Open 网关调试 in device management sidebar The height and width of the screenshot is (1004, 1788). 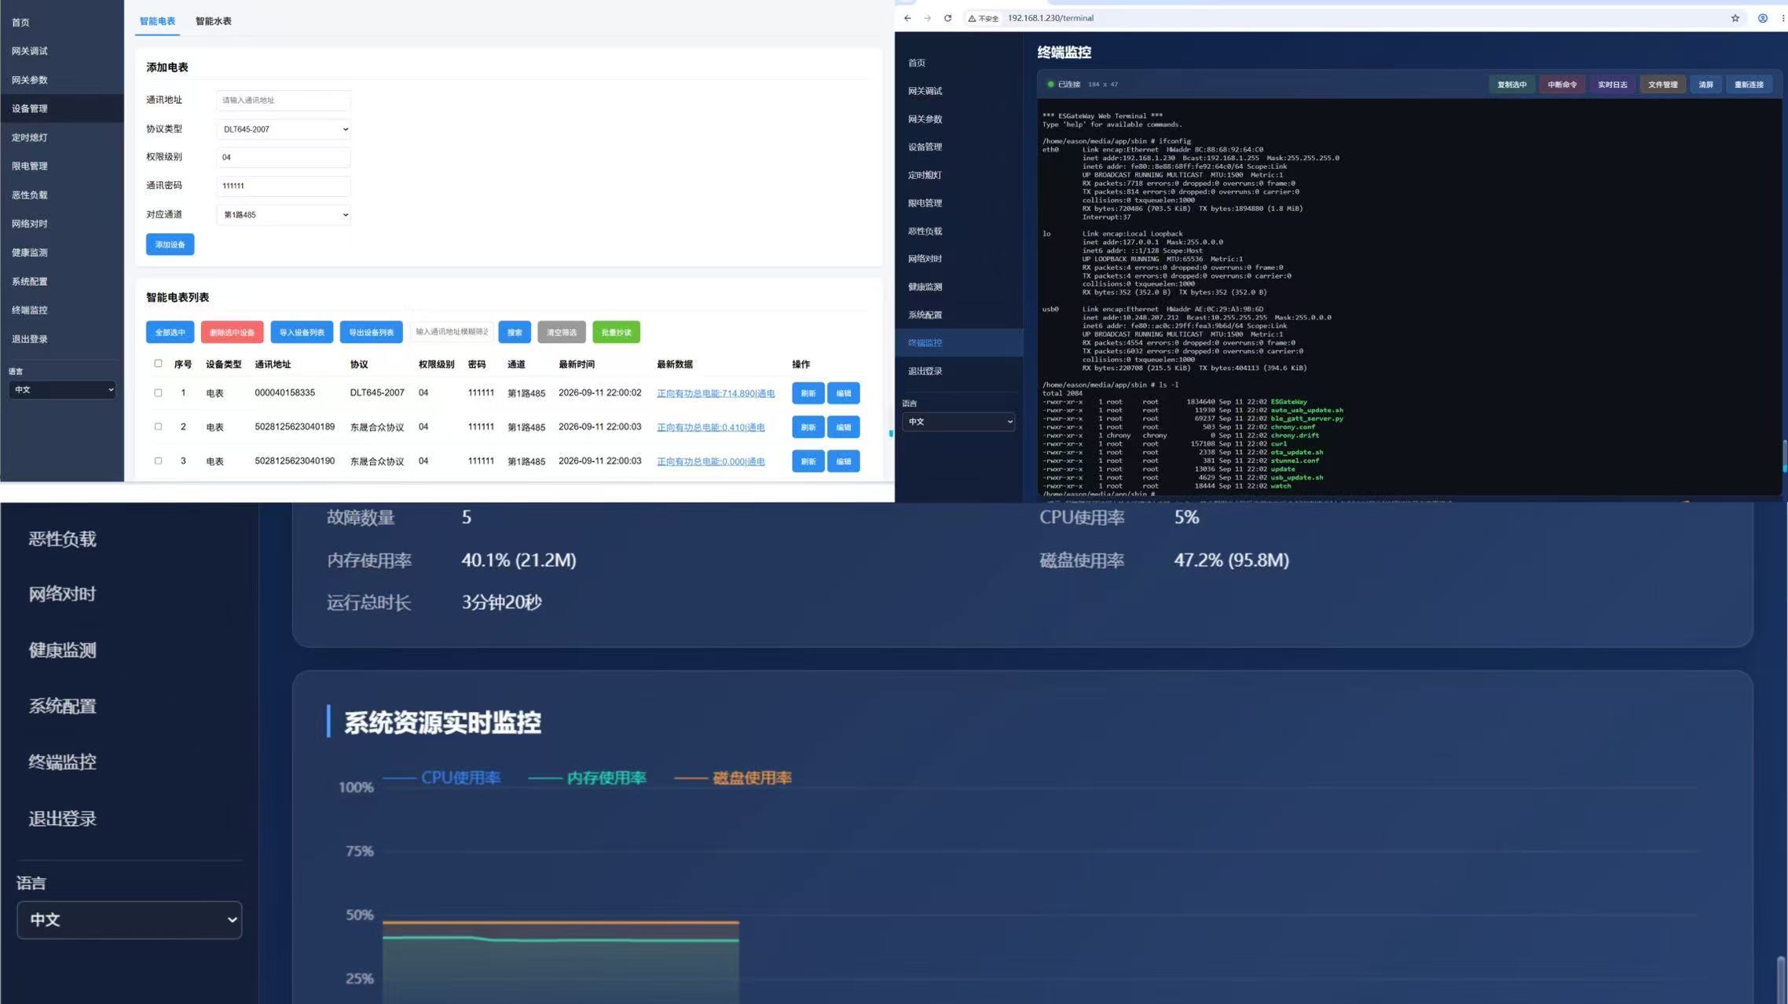point(30,51)
